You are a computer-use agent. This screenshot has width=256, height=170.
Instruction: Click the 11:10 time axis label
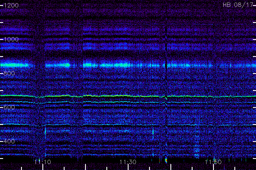tap(43, 162)
